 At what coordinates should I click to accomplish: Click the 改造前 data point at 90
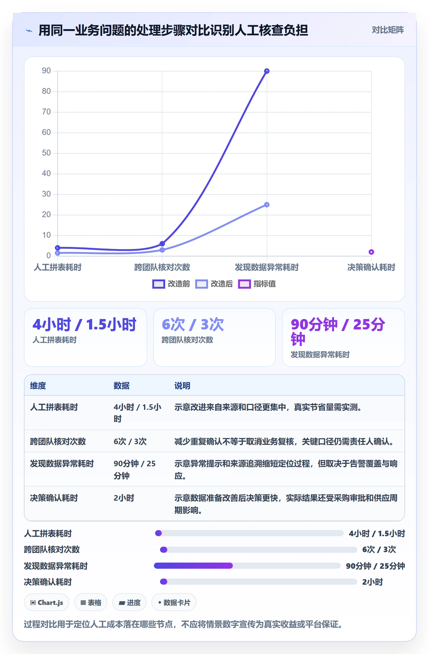[x=267, y=71]
